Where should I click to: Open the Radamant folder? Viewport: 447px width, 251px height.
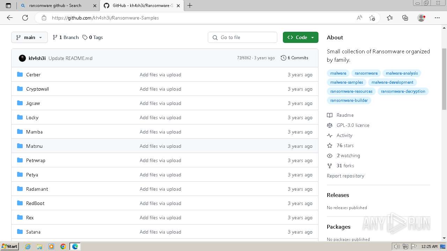click(37, 189)
